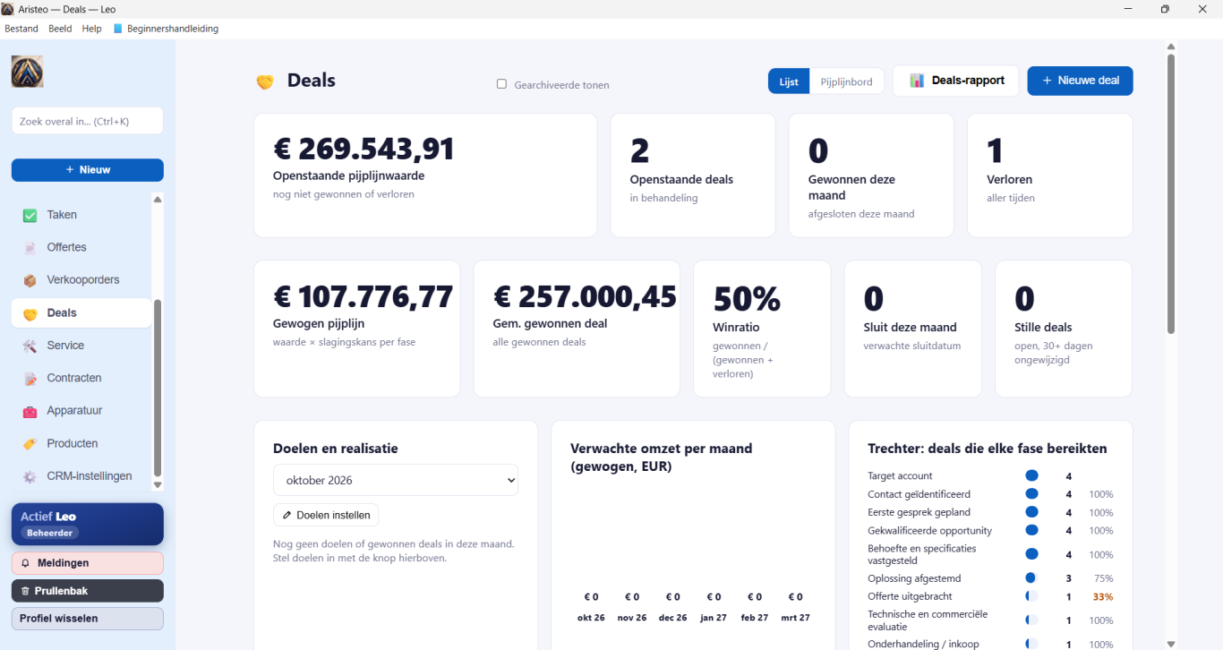1223x650 pixels.
Task: Focus the Zoek overal in search field
Action: [x=88, y=121]
